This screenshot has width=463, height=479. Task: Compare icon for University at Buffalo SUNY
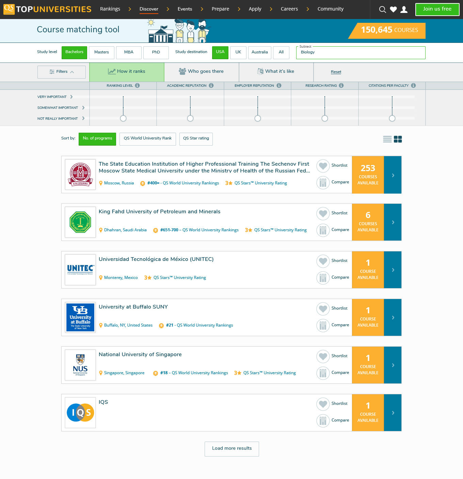click(323, 326)
